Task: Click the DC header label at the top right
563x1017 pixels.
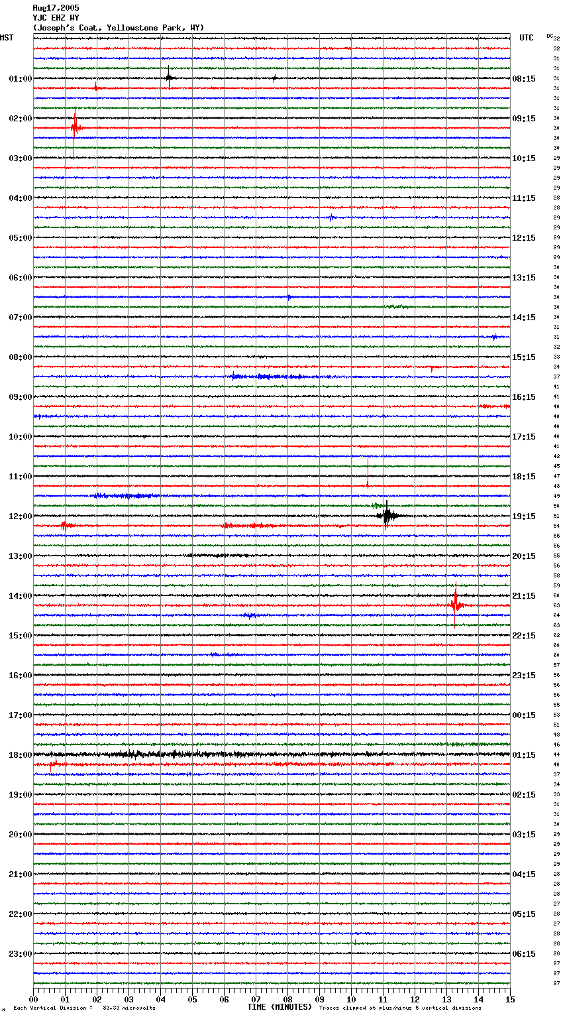Action: (x=550, y=36)
